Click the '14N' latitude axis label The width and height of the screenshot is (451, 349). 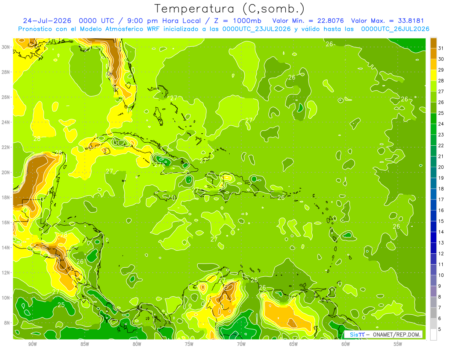tap(6, 247)
